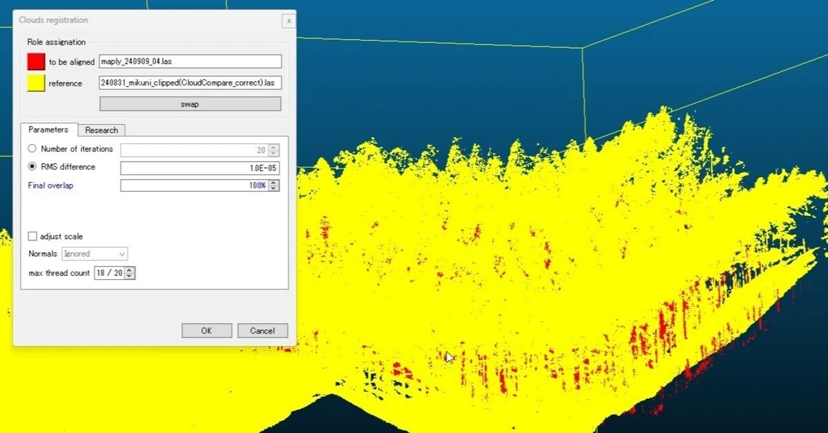Click the Number of iterations value field
Viewport: 828px width, 433px height.
194,150
